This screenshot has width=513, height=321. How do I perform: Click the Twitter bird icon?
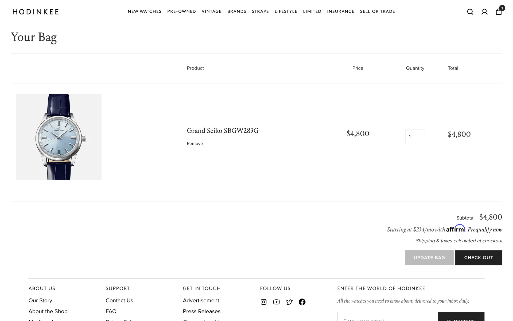pyautogui.click(x=289, y=302)
